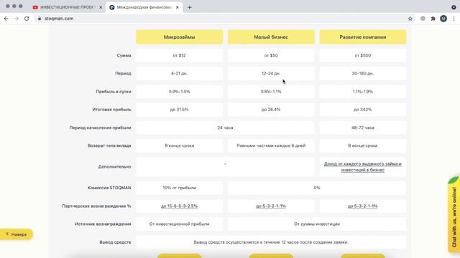The image size is (460, 258).
Task: Click the Источник вознаграждения row label
Action: point(103,224)
